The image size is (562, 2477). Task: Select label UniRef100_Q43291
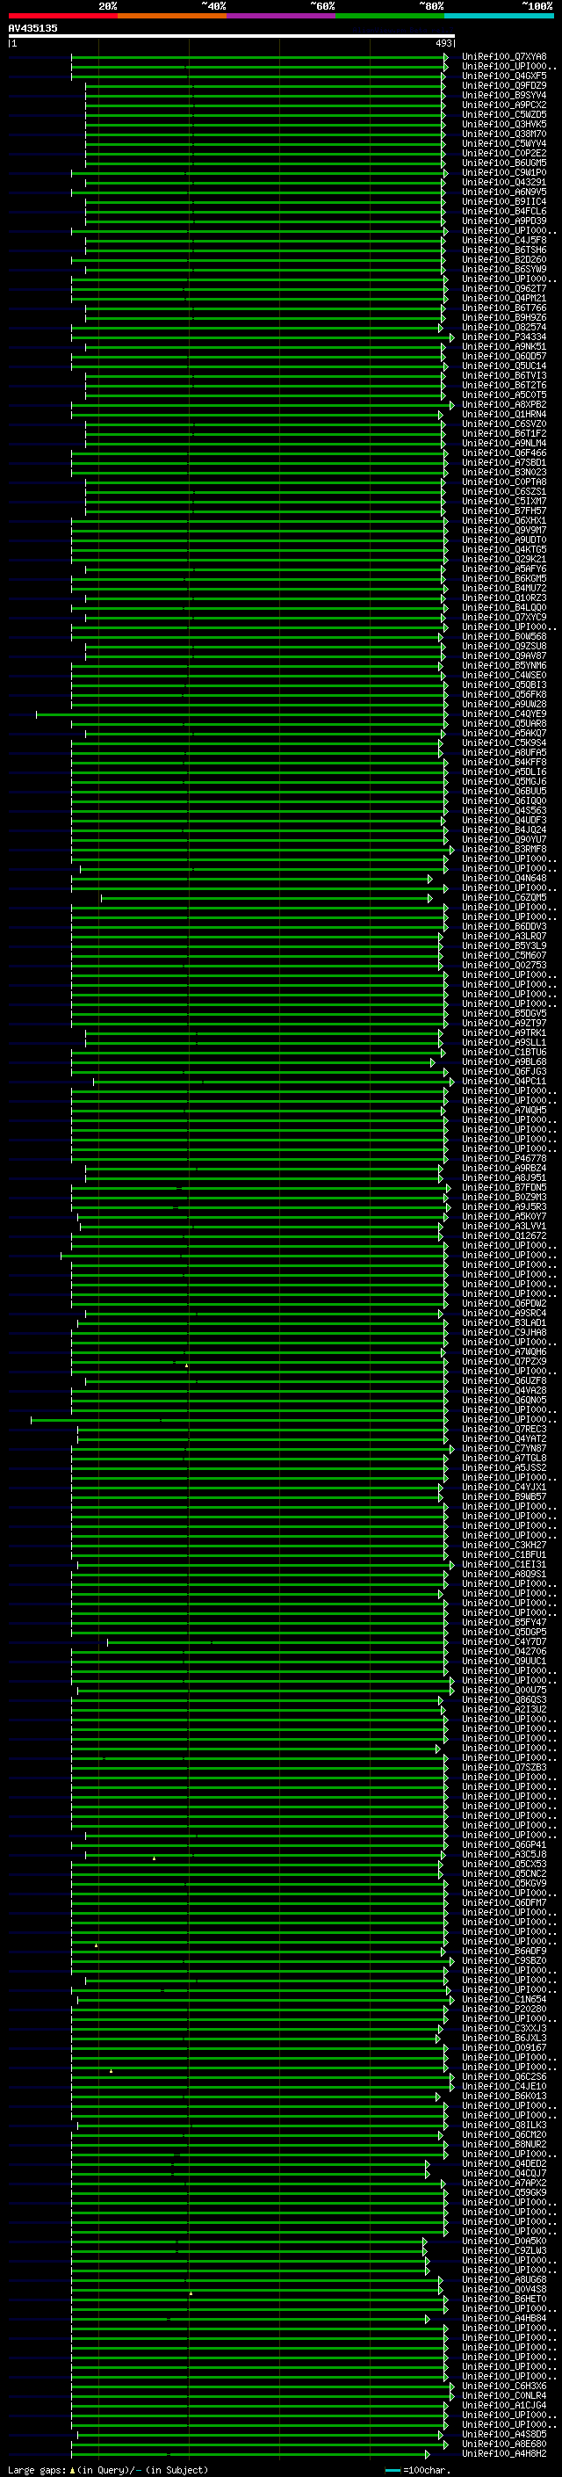(x=504, y=182)
